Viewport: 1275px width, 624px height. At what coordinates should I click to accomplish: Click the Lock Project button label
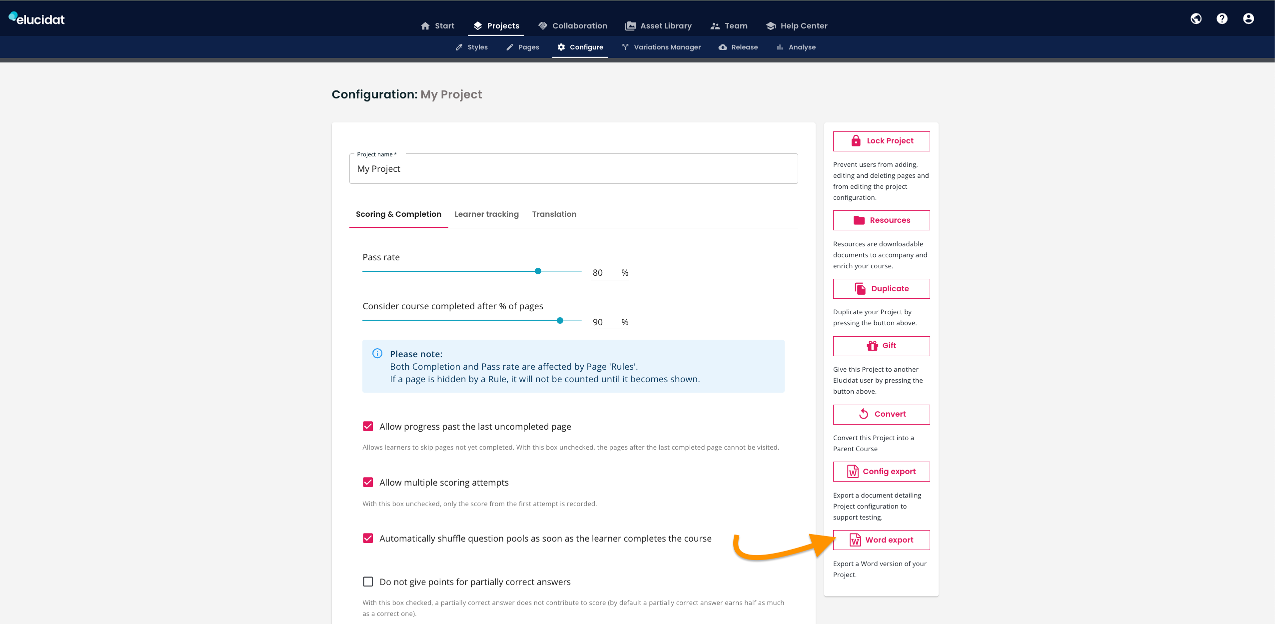tap(890, 141)
